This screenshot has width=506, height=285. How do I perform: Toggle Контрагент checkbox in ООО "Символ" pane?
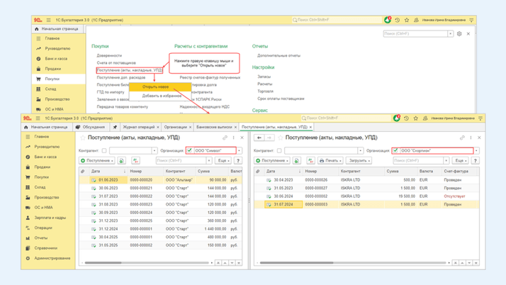[104, 151]
